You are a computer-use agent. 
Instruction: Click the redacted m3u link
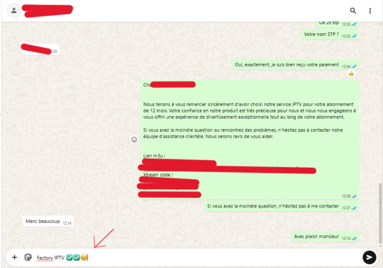tap(227, 166)
